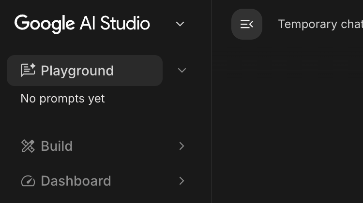Open the dropdown chevron beside Google AI Studio

[180, 24]
